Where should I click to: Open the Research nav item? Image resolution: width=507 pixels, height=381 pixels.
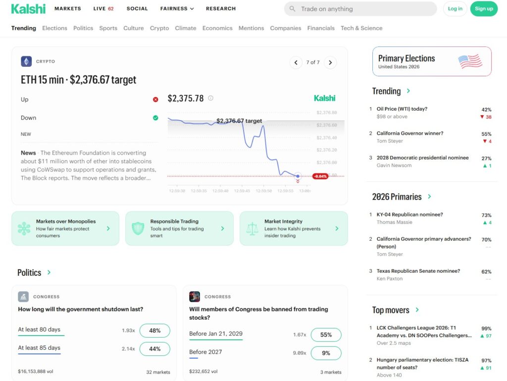tap(221, 9)
